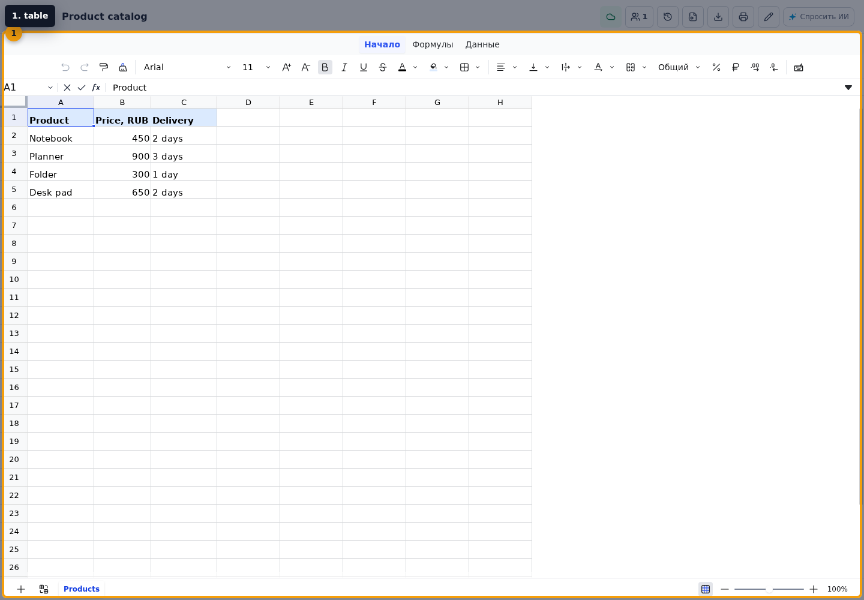Open the collaborators button showing 1
The image size is (864, 600).
639,17
